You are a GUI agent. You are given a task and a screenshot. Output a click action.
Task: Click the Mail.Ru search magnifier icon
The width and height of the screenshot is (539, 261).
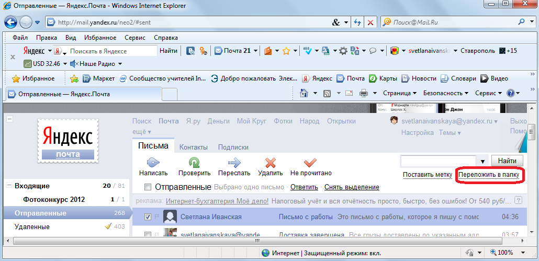(521, 22)
